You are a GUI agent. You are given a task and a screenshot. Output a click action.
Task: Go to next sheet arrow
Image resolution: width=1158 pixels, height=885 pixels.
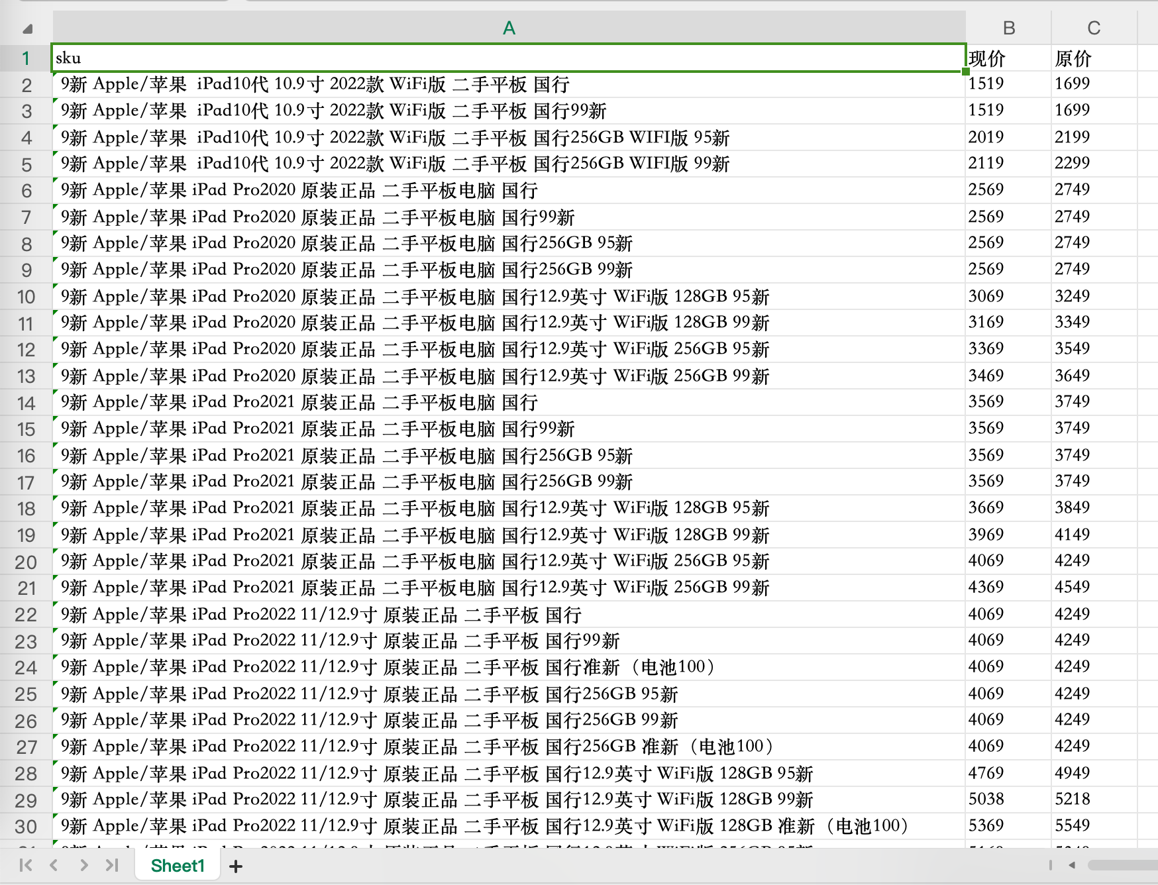(83, 865)
